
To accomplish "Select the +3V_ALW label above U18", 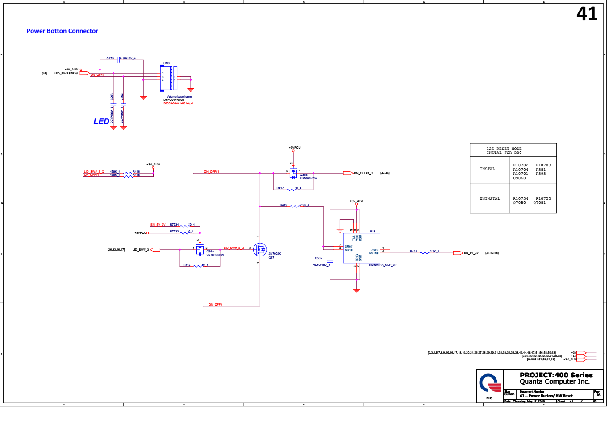I will coord(357,201).
